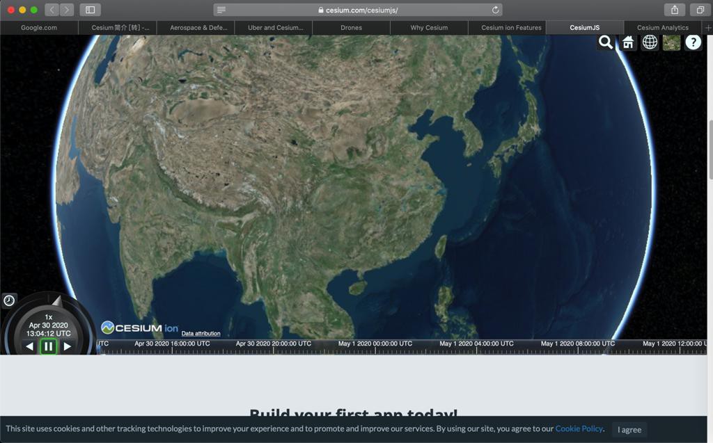Jump to May 1 2020 04:00:00 UTC on timeline
Viewport: 713px width, 443px height.
click(x=476, y=344)
